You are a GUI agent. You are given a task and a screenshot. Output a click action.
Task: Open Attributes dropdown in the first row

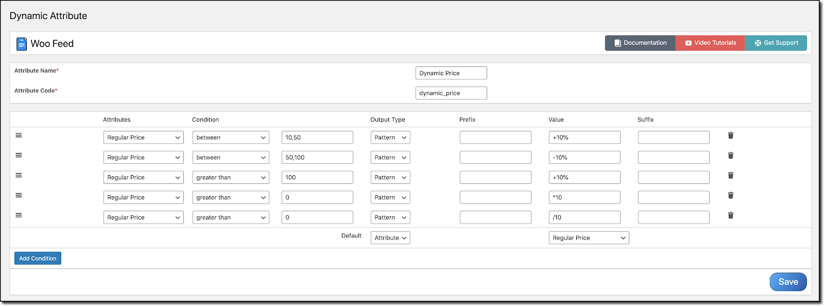(x=143, y=138)
